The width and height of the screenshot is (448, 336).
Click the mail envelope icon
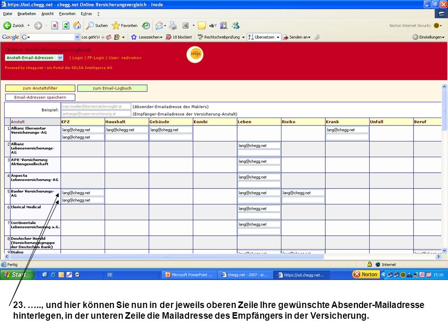click(159, 26)
